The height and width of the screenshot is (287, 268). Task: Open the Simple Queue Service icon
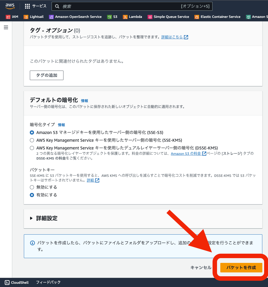point(150,17)
